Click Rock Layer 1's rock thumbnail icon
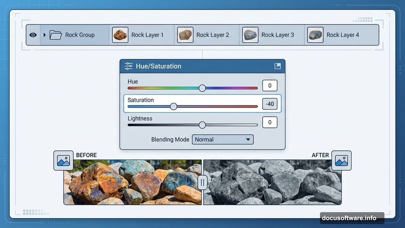Screen dimensions: 405x228 pyautogui.click(x=120, y=35)
